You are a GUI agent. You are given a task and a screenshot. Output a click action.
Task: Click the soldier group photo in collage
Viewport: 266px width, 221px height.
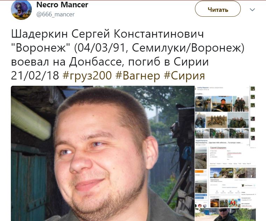tap(217, 120)
